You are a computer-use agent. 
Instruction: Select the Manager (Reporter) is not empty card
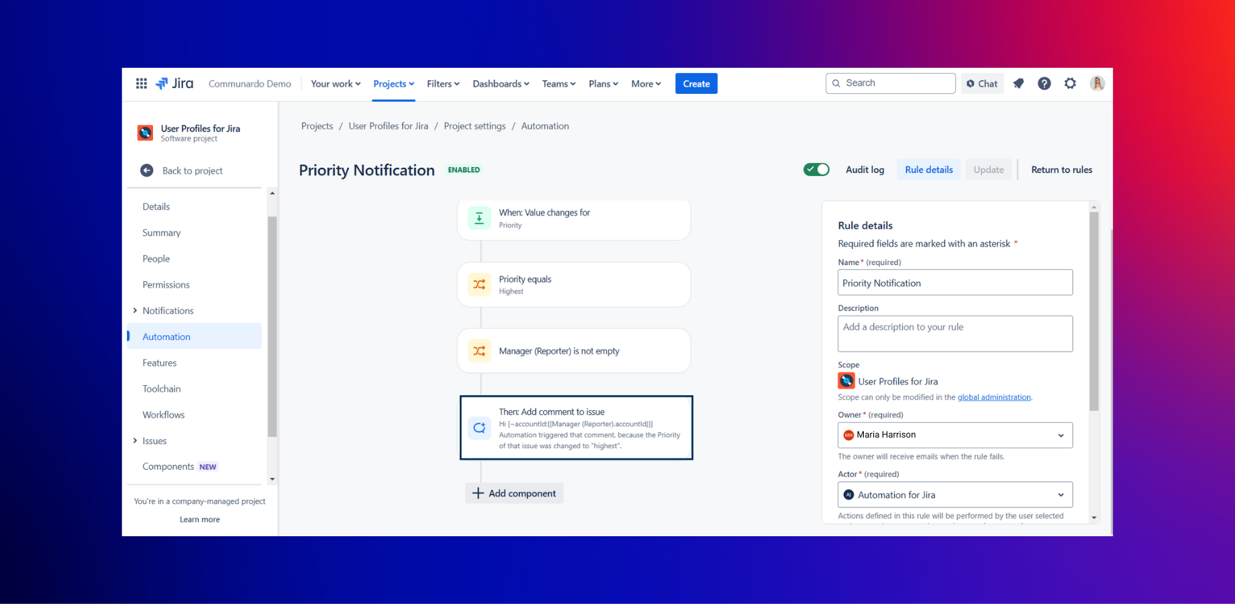click(x=574, y=351)
